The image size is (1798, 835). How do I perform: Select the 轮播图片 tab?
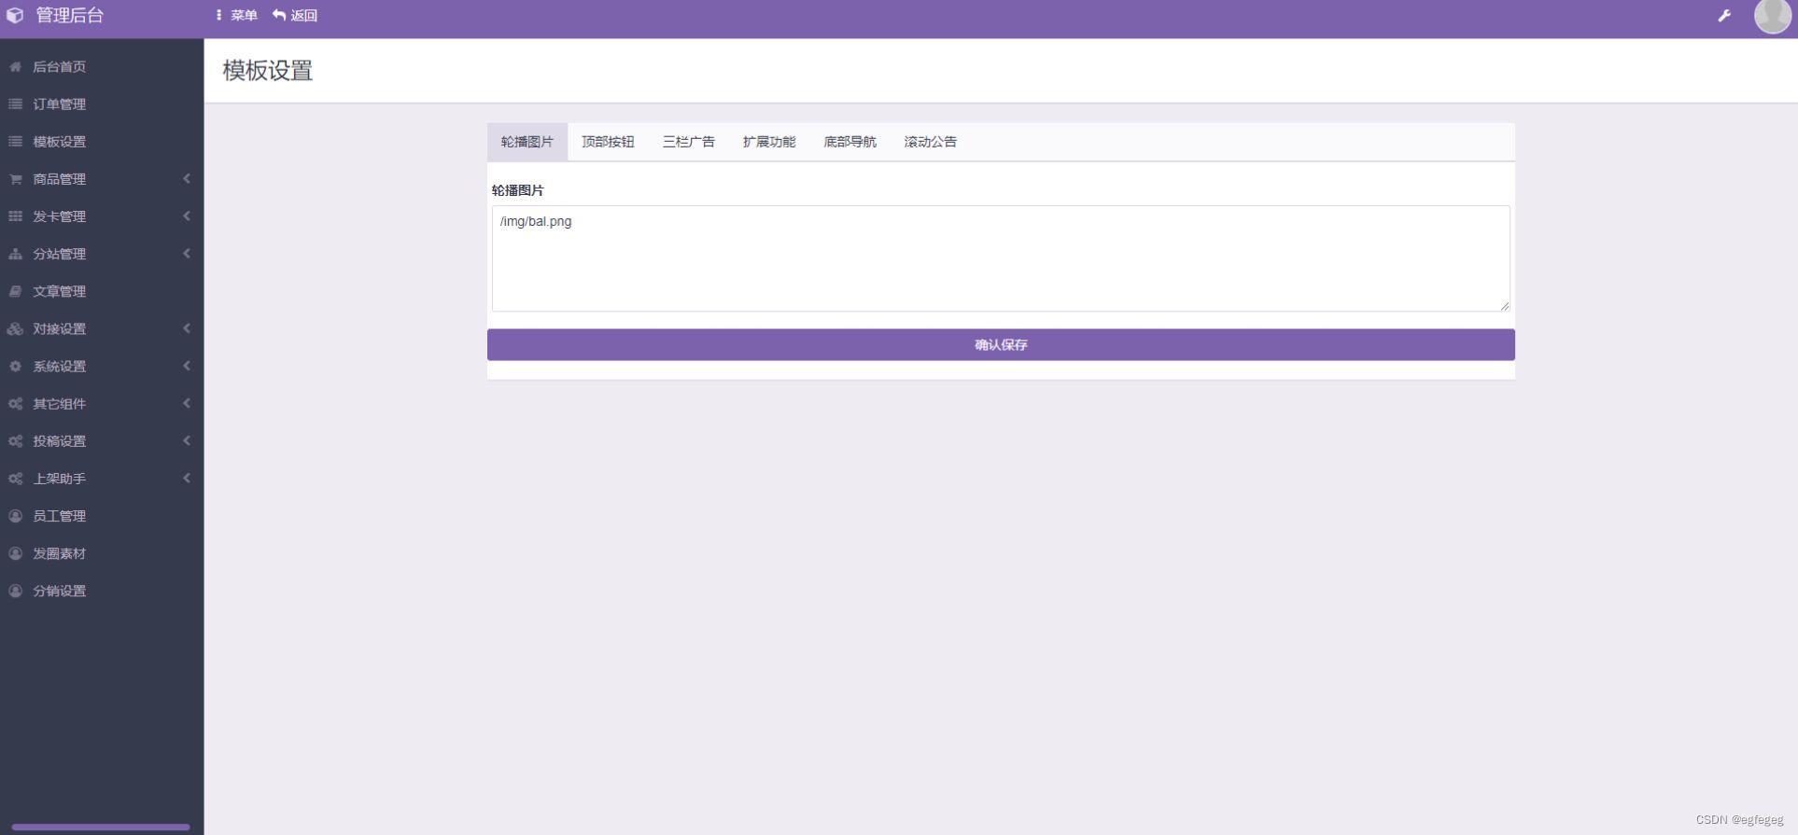pyautogui.click(x=527, y=142)
